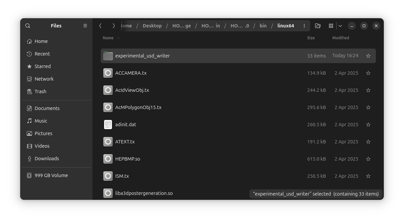Click the Name column header to reverse sorting
The image size is (404, 222).
(108, 38)
